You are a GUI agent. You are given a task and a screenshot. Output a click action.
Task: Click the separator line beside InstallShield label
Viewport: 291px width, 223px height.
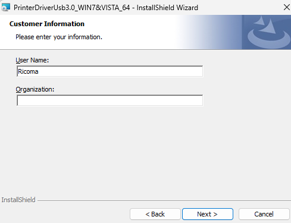pos(164,200)
